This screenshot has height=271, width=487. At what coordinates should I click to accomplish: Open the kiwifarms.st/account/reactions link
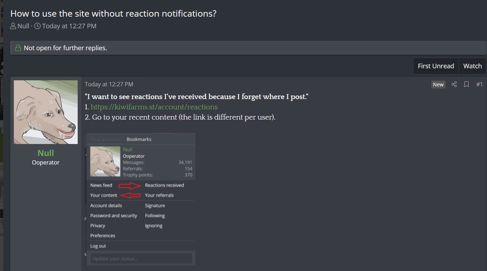154,107
